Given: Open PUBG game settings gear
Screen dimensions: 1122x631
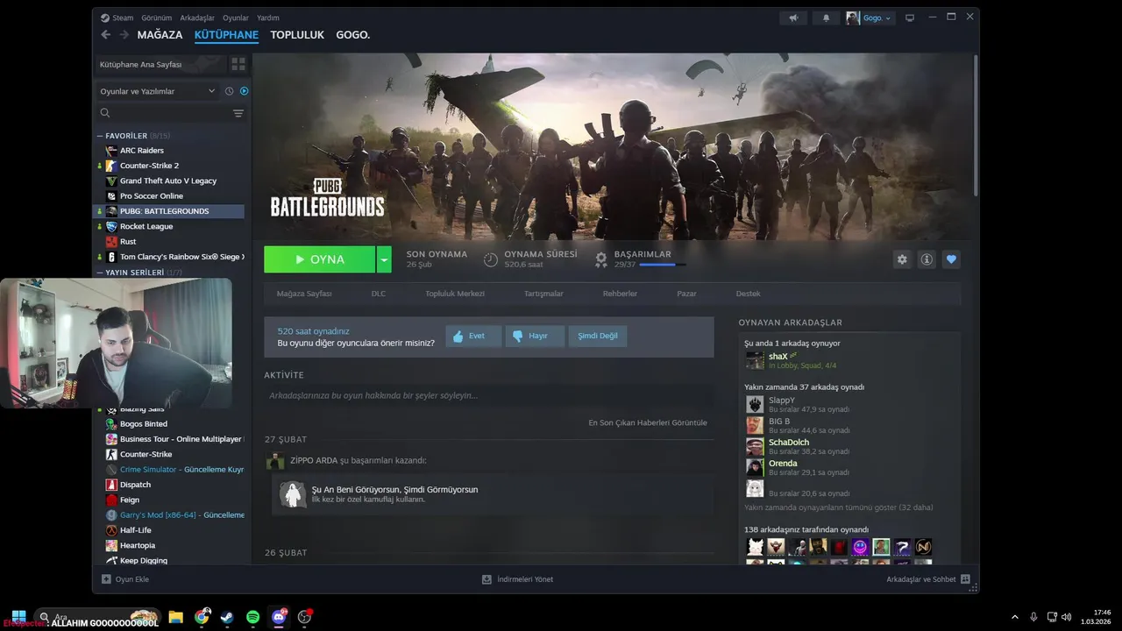Looking at the screenshot, I should click(902, 259).
